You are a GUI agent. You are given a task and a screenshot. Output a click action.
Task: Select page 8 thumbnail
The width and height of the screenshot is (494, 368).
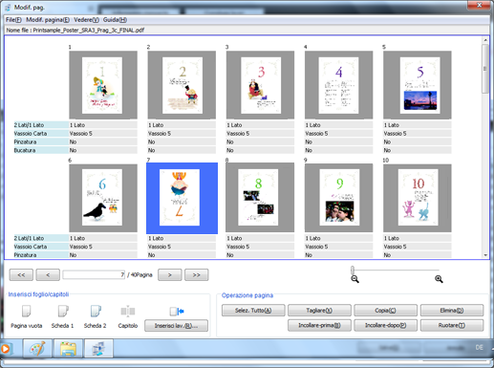point(260,198)
